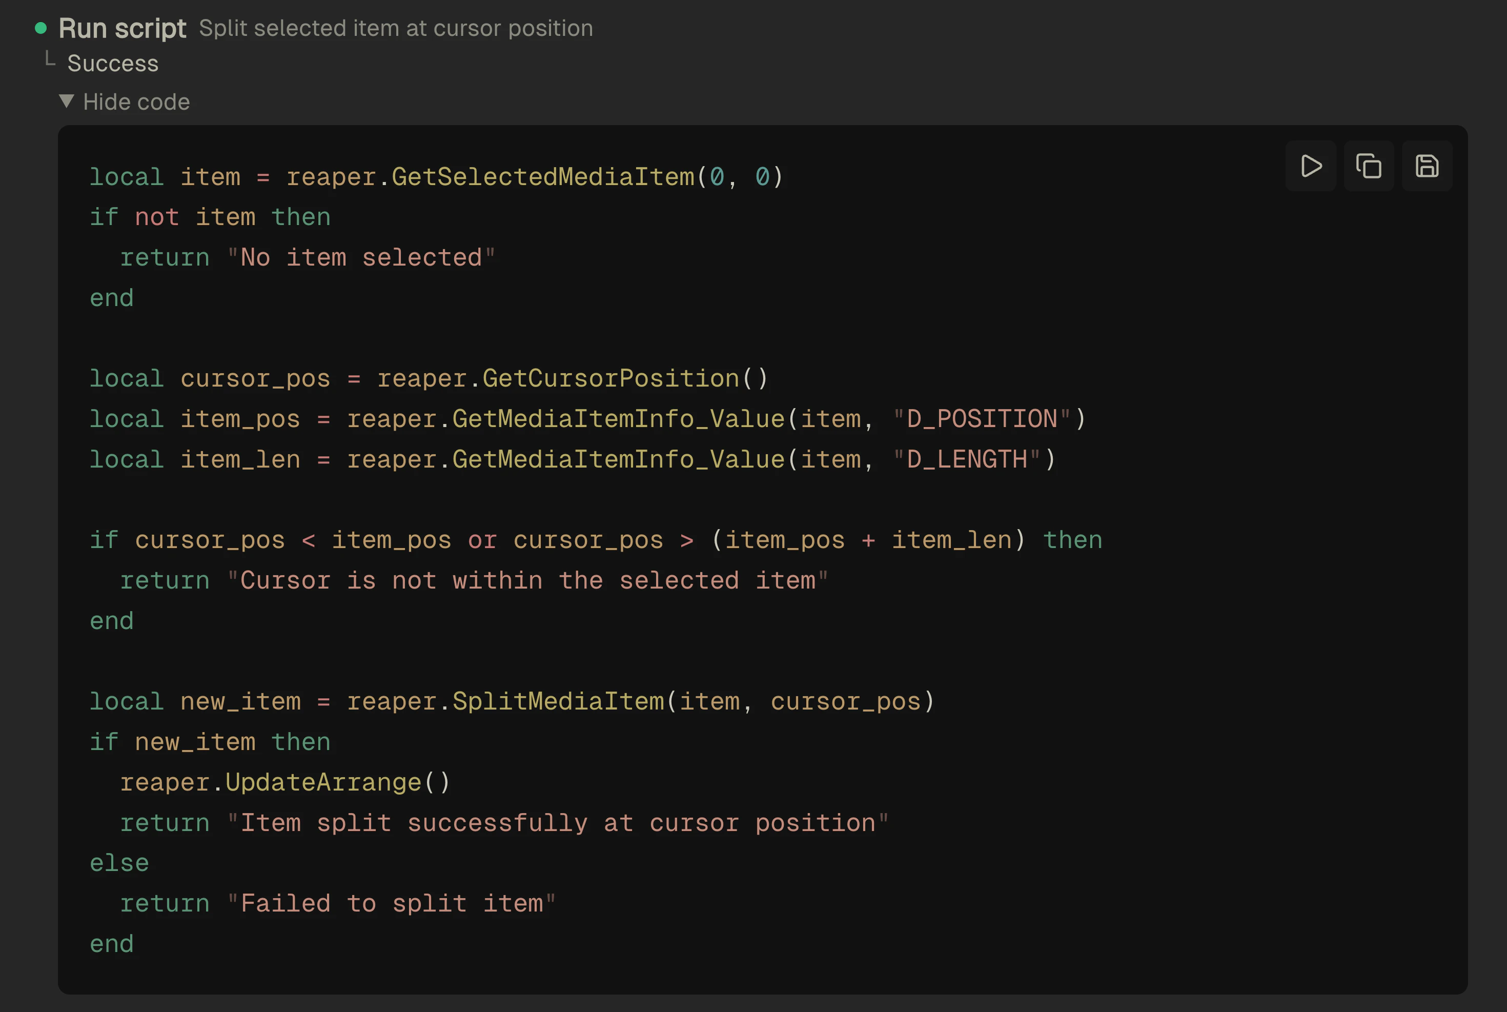The image size is (1507, 1012).
Task: Click the result tree connector before Success
Action: coord(50,59)
